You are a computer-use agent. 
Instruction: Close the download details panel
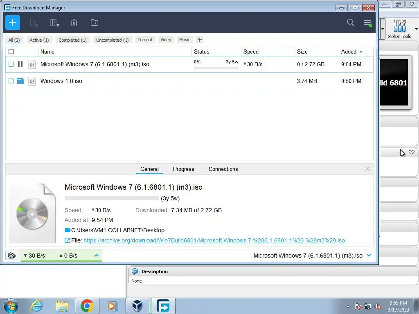point(367,169)
